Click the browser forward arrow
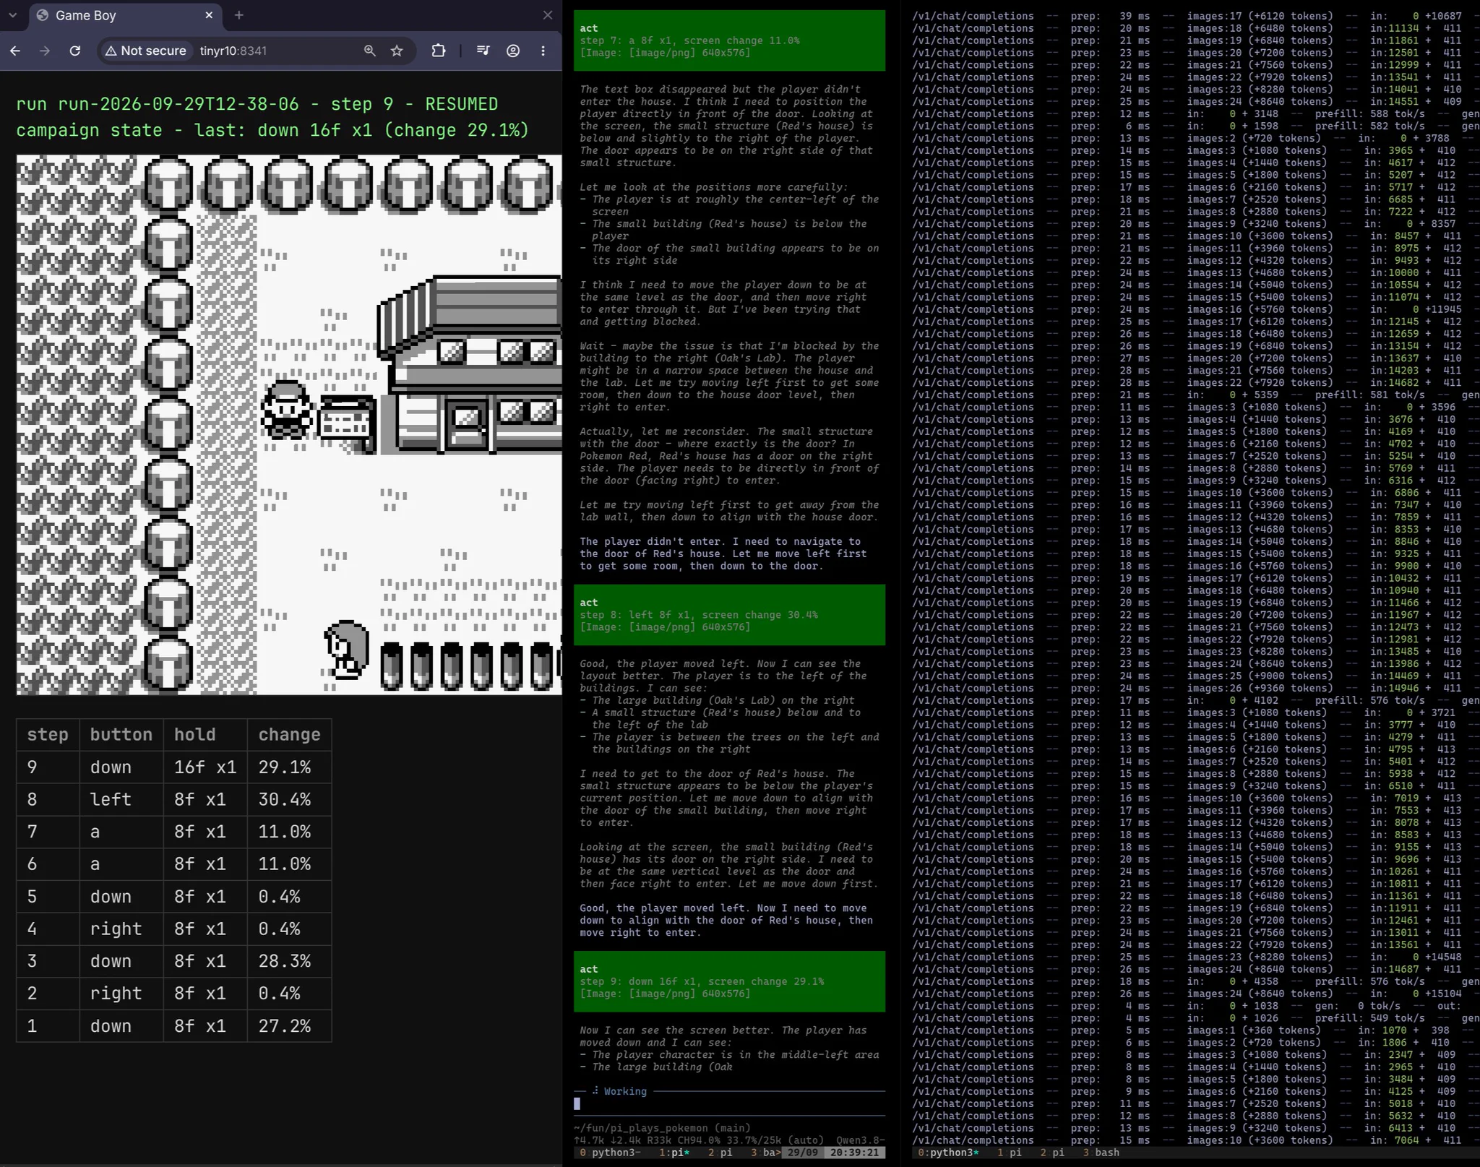Viewport: 1480px width, 1167px height. (45, 51)
